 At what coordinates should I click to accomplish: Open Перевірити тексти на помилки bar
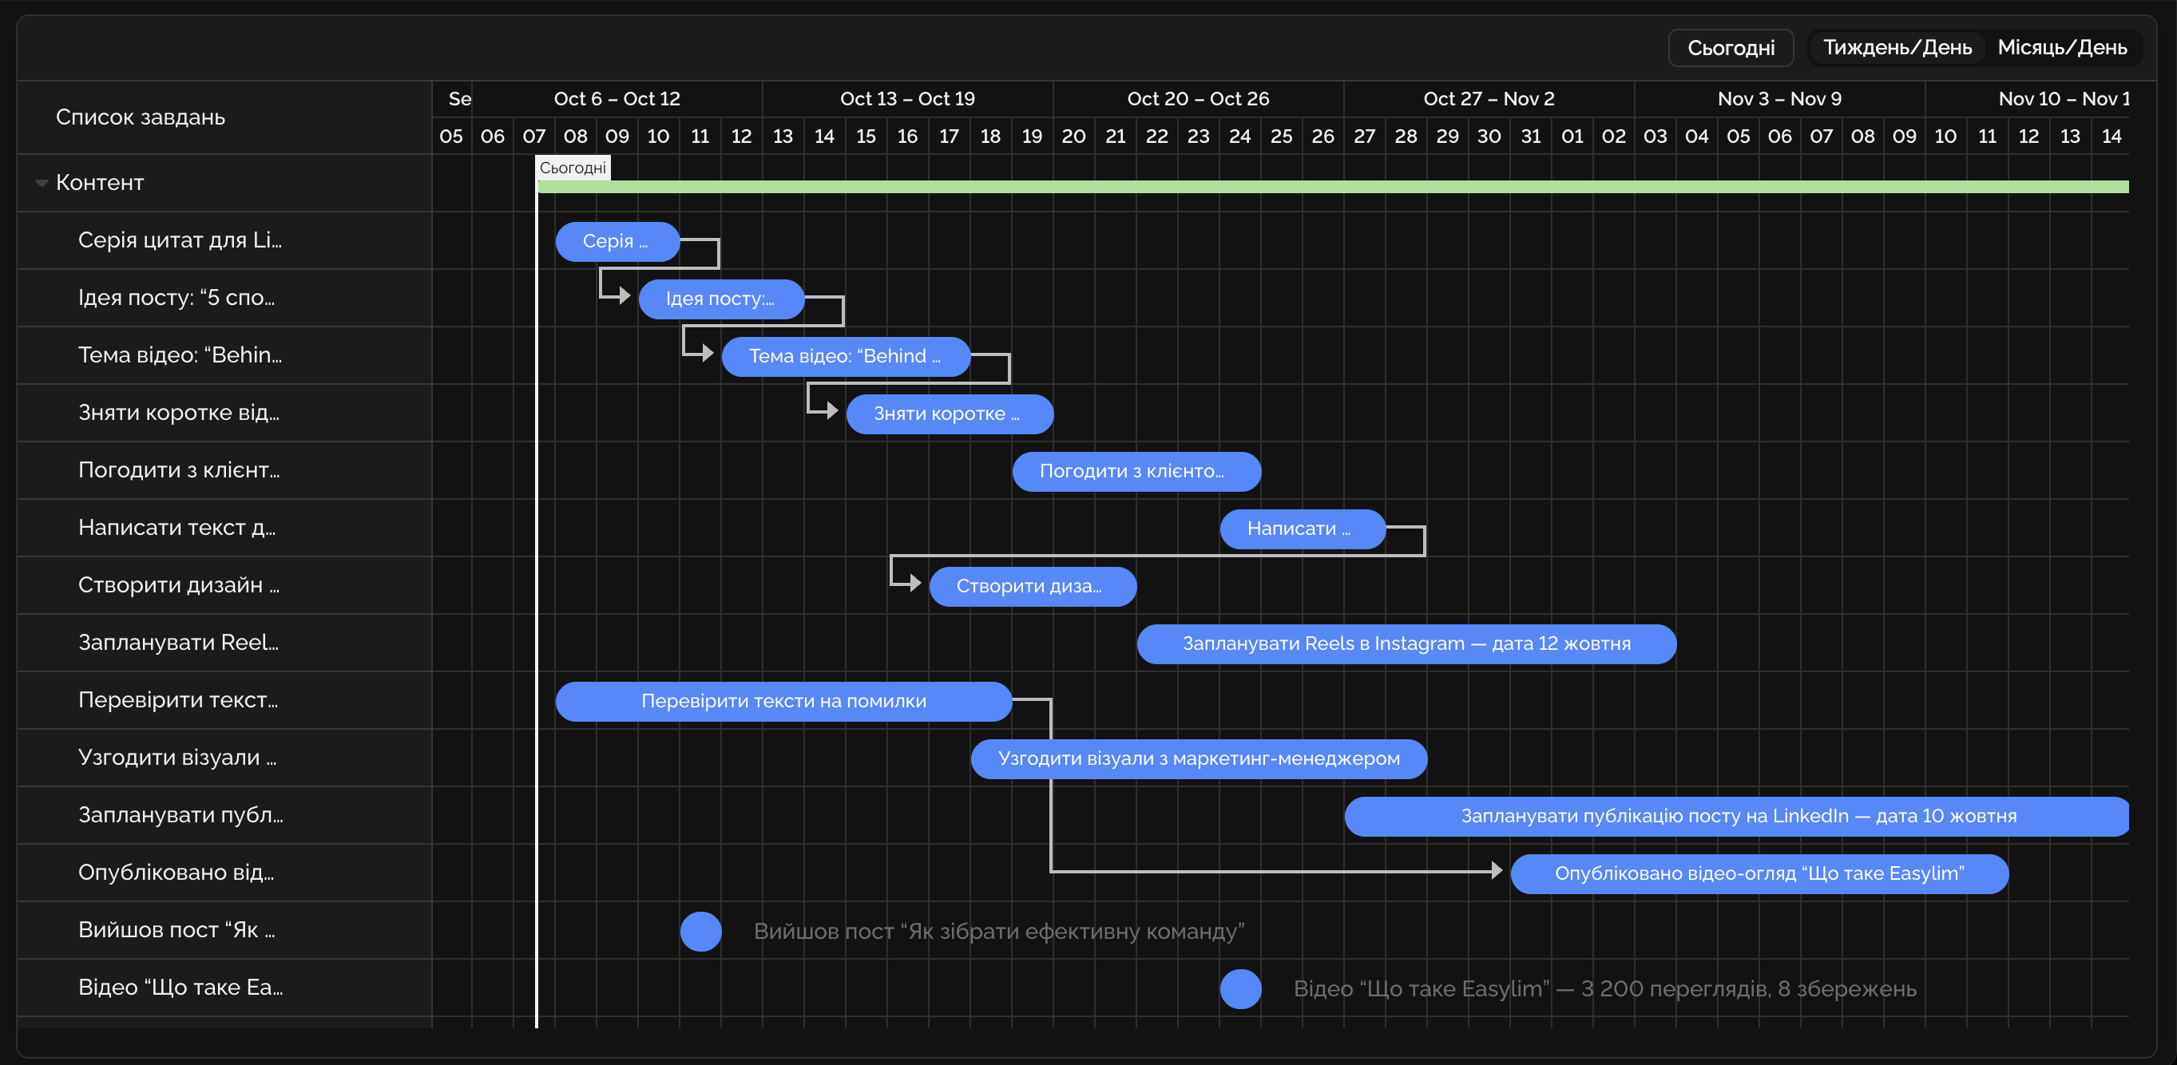click(x=783, y=701)
